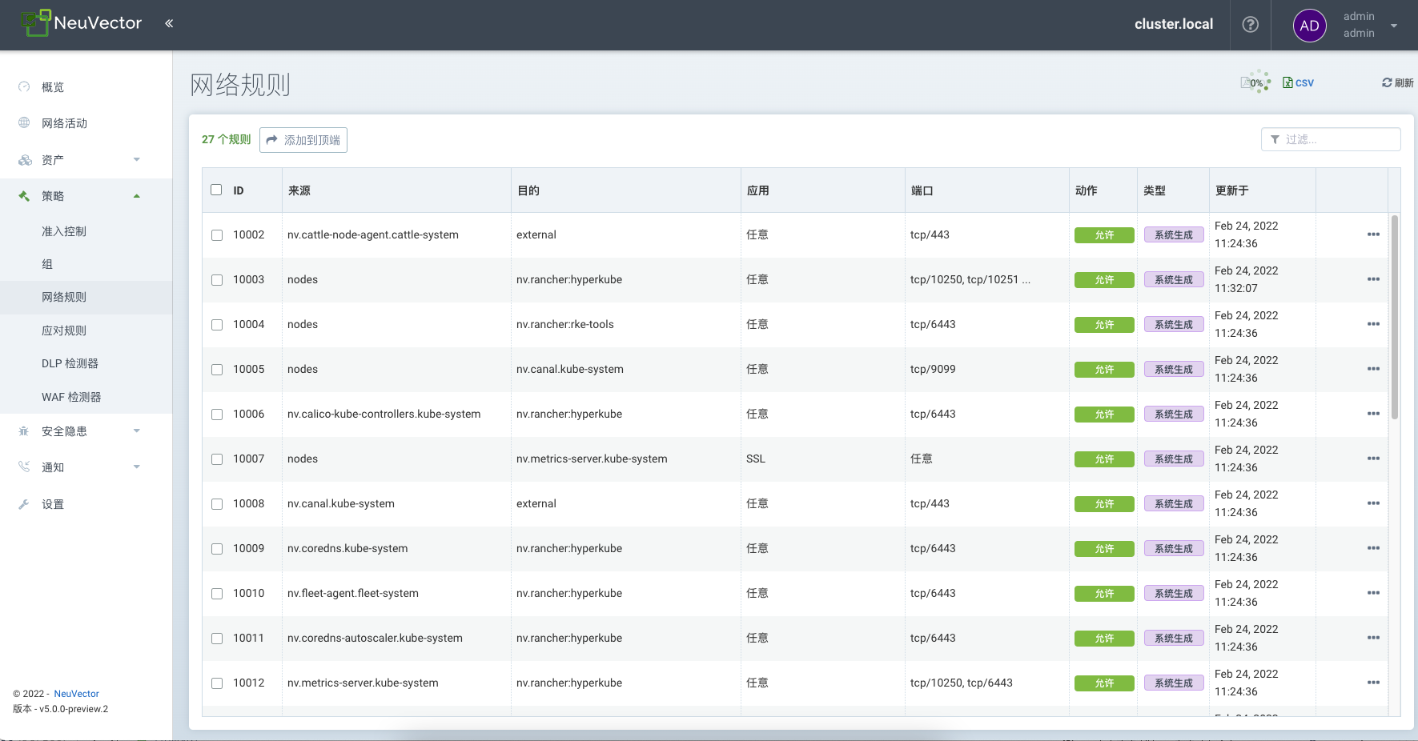This screenshot has height=741, width=1418.
Task: Expand the 资产 sidebar section
Action: coord(80,160)
